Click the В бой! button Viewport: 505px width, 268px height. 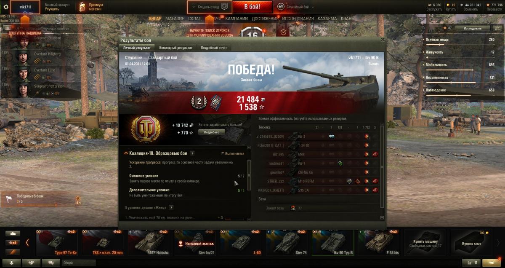coord(252,7)
